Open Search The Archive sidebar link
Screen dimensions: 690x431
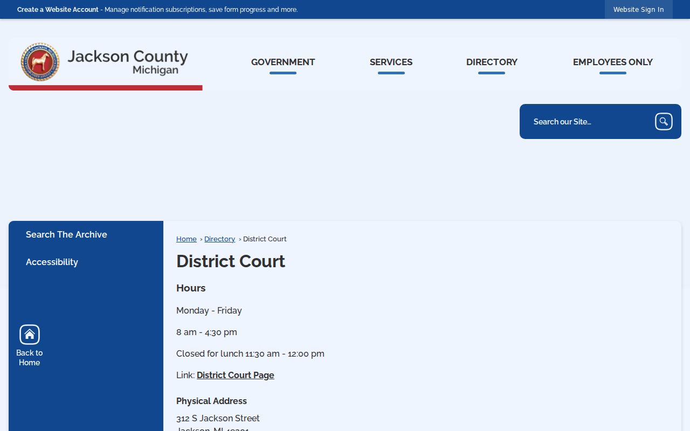pyautogui.click(x=66, y=234)
